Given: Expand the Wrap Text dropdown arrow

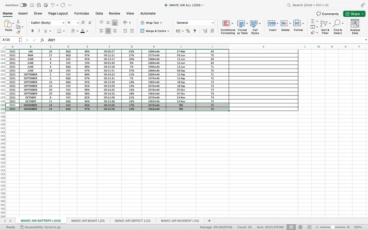Looking at the screenshot, I should [161, 23].
